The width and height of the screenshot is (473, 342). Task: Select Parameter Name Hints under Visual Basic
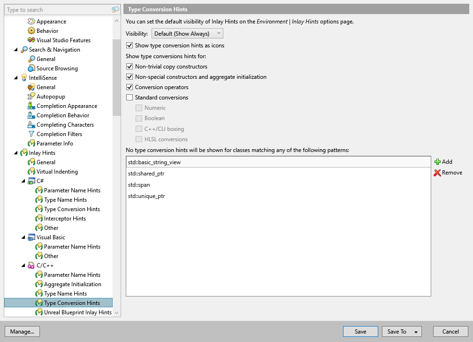coord(72,247)
